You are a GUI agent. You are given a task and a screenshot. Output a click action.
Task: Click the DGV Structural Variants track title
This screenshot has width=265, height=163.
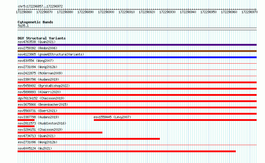42,38
